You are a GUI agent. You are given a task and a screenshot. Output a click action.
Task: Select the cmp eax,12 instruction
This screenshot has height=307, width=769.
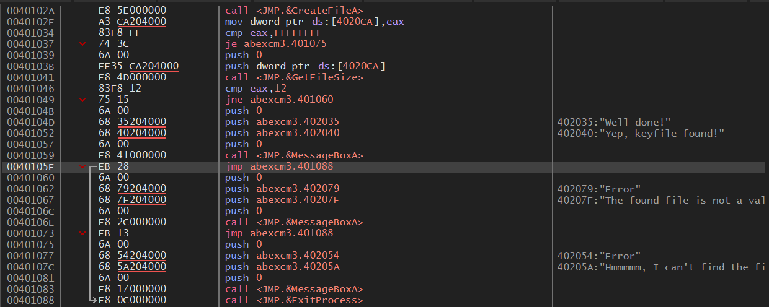click(254, 89)
